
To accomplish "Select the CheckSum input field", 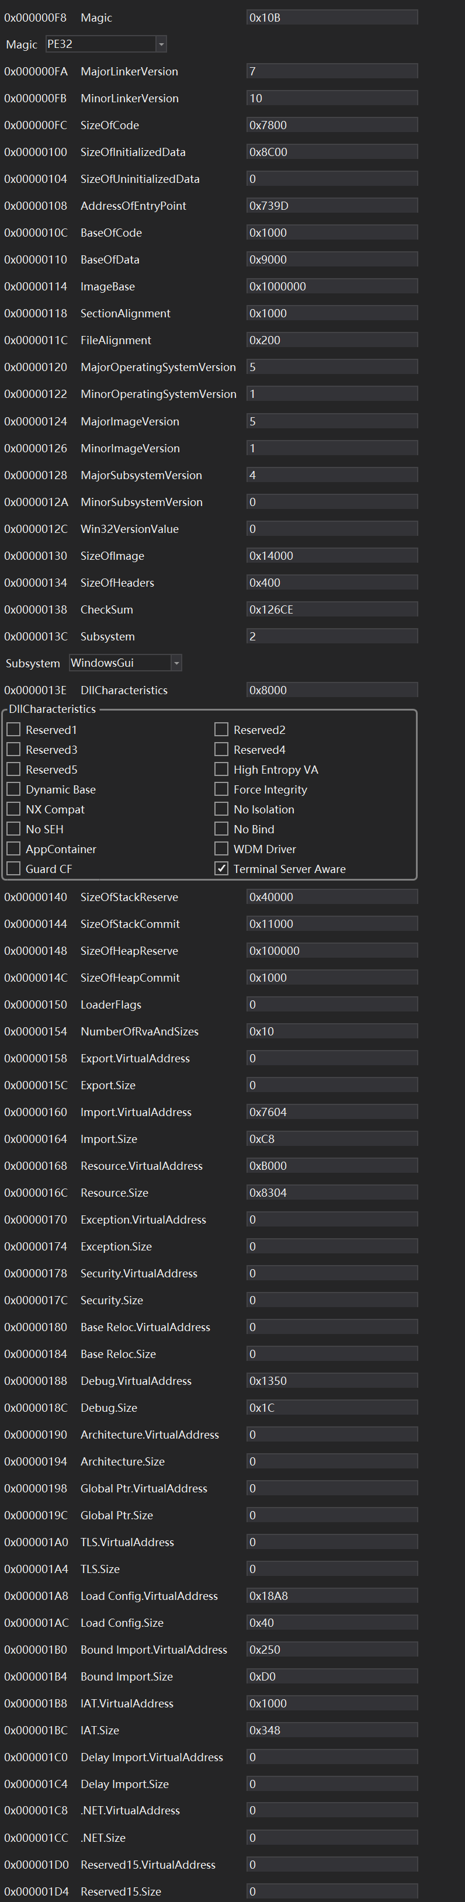I will 331,609.
